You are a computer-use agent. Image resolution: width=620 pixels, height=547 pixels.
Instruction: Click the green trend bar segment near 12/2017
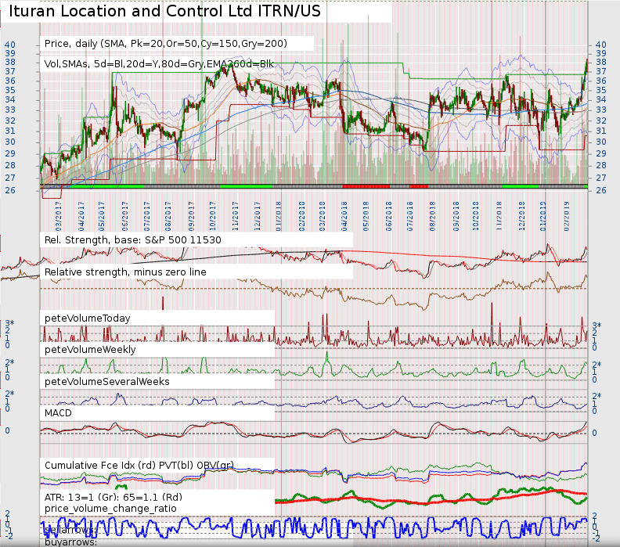[246, 185]
